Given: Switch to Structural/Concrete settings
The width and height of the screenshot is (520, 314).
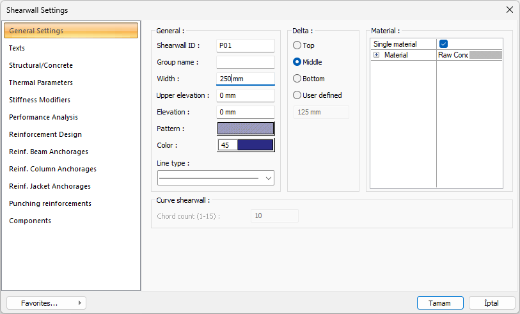Looking at the screenshot, I should (x=41, y=65).
